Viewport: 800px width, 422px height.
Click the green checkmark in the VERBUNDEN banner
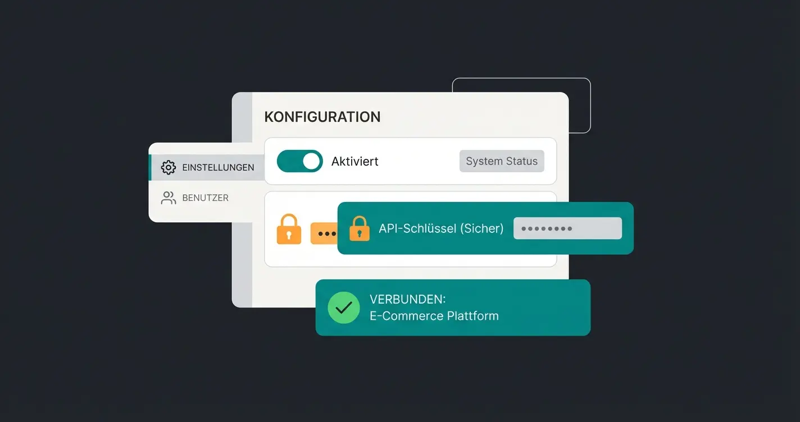343,308
